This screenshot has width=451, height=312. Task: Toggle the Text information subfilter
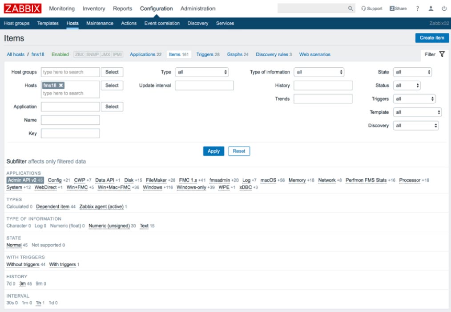[x=144, y=226]
